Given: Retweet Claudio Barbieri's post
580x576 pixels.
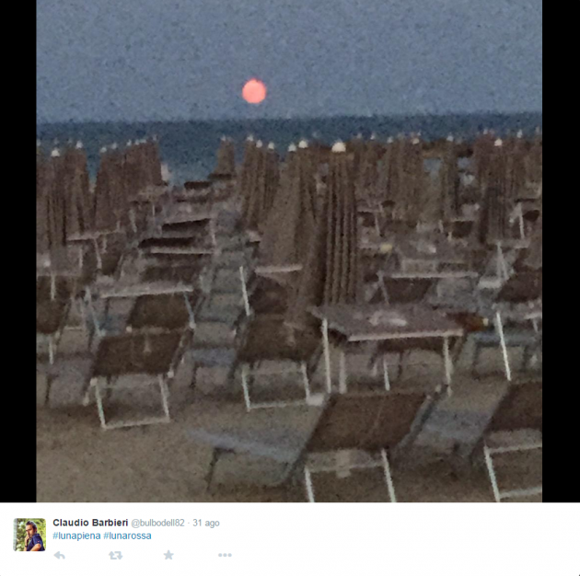Looking at the screenshot, I should (x=115, y=555).
